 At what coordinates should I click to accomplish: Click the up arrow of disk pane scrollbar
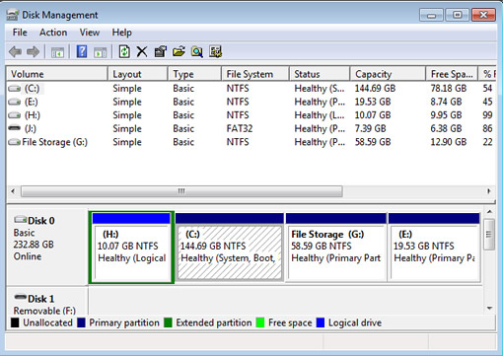[489, 212]
